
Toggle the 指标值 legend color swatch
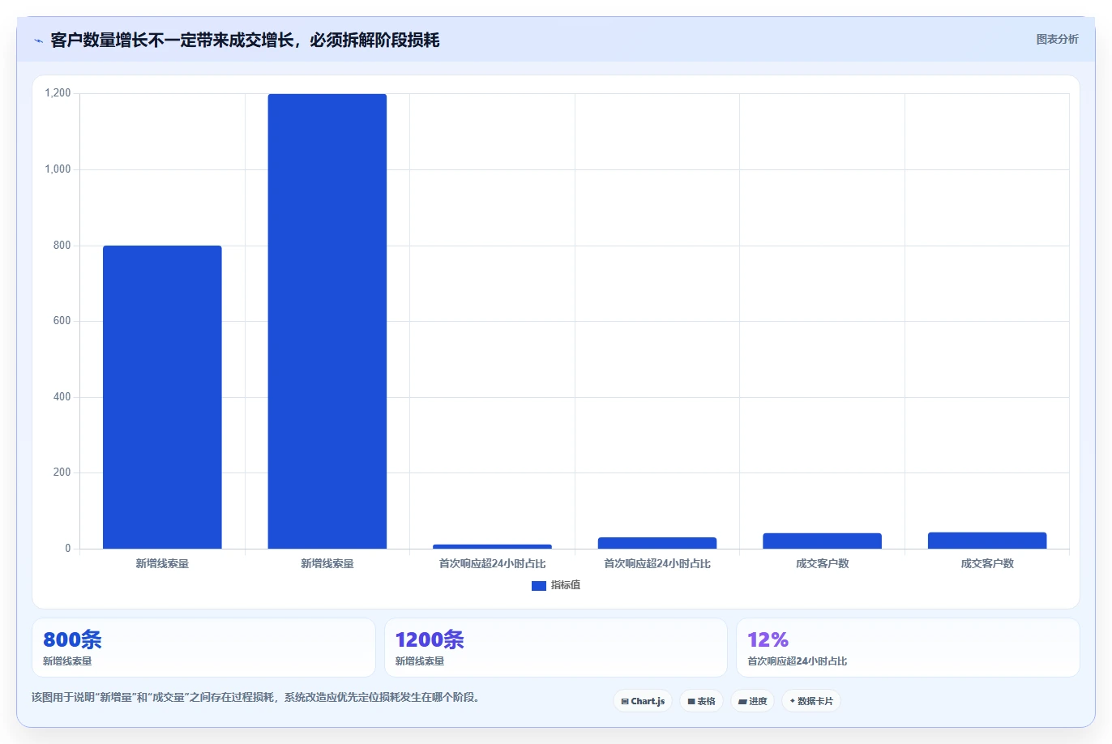pos(539,586)
